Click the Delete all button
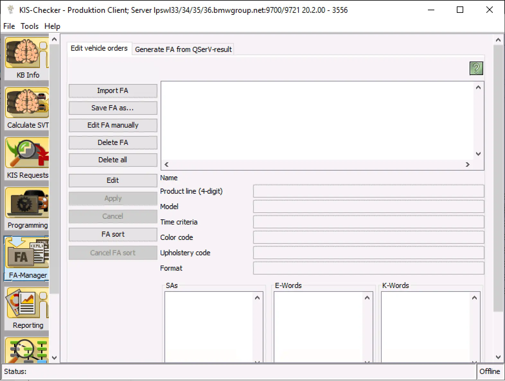 tap(113, 160)
